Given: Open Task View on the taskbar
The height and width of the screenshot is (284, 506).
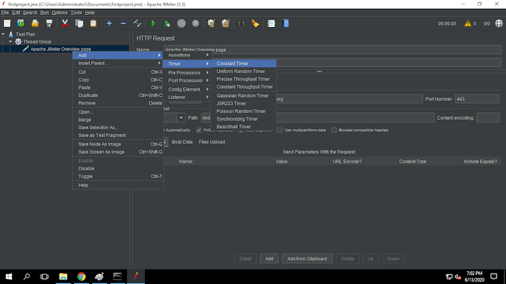Looking at the screenshot, I should coord(44,276).
